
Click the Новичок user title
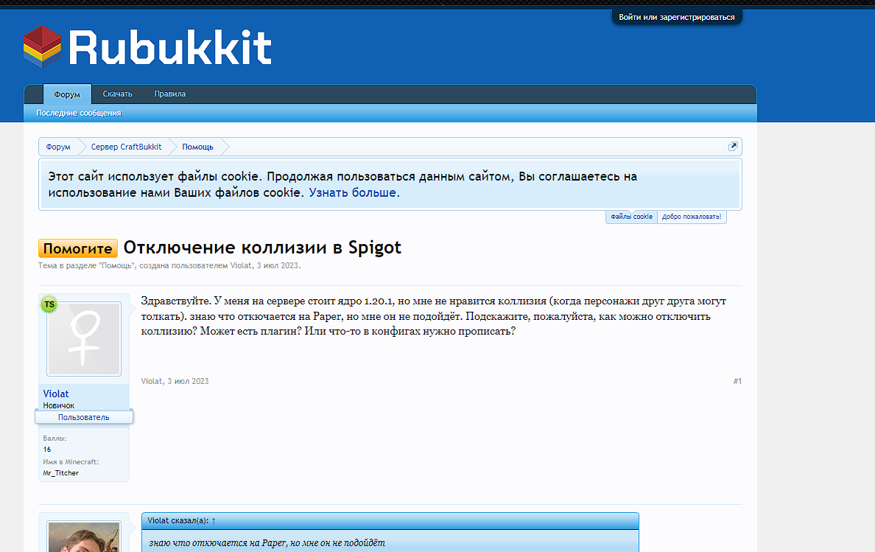click(59, 406)
